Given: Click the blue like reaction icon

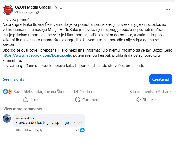Looking at the screenshot, I should (5, 91).
